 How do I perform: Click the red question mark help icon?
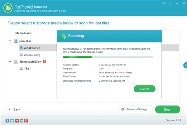(44, 61)
